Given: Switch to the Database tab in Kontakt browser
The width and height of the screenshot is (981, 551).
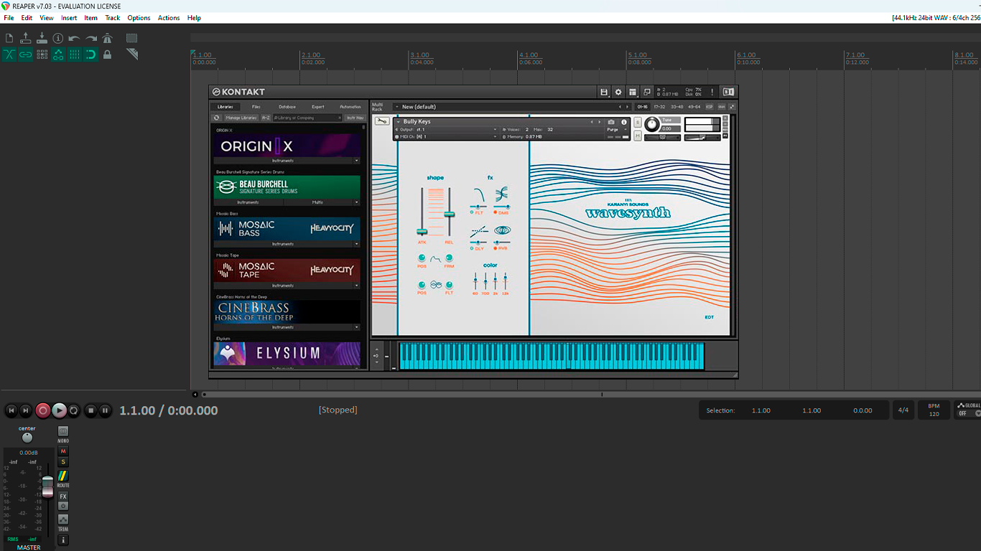Looking at the screenshot, I should click(x=287, y=107).
